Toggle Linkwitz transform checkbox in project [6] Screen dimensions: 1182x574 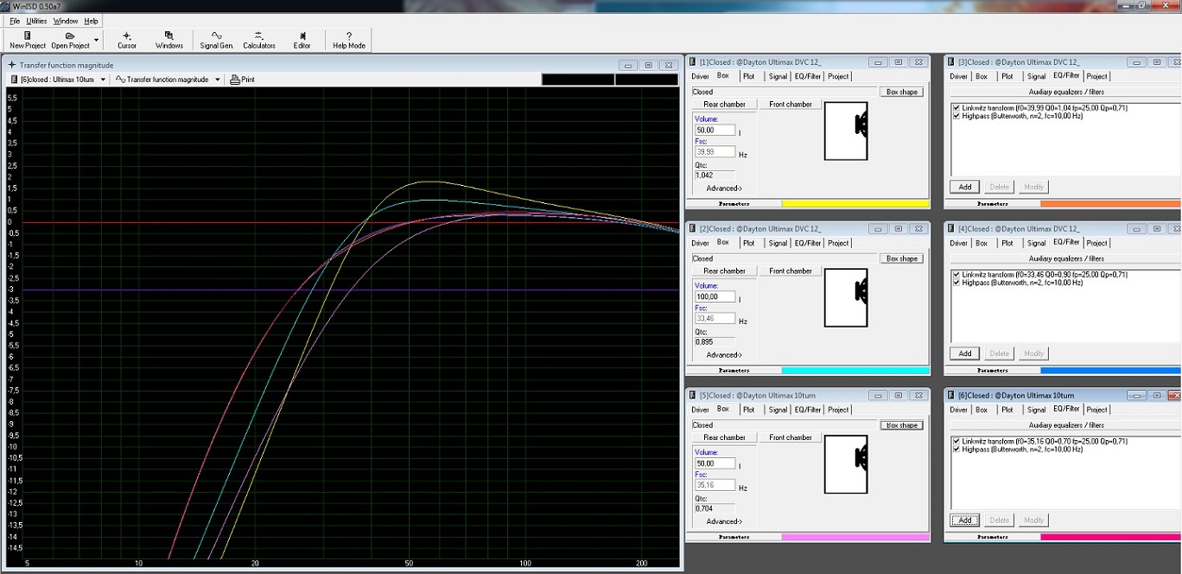point(956,442)
